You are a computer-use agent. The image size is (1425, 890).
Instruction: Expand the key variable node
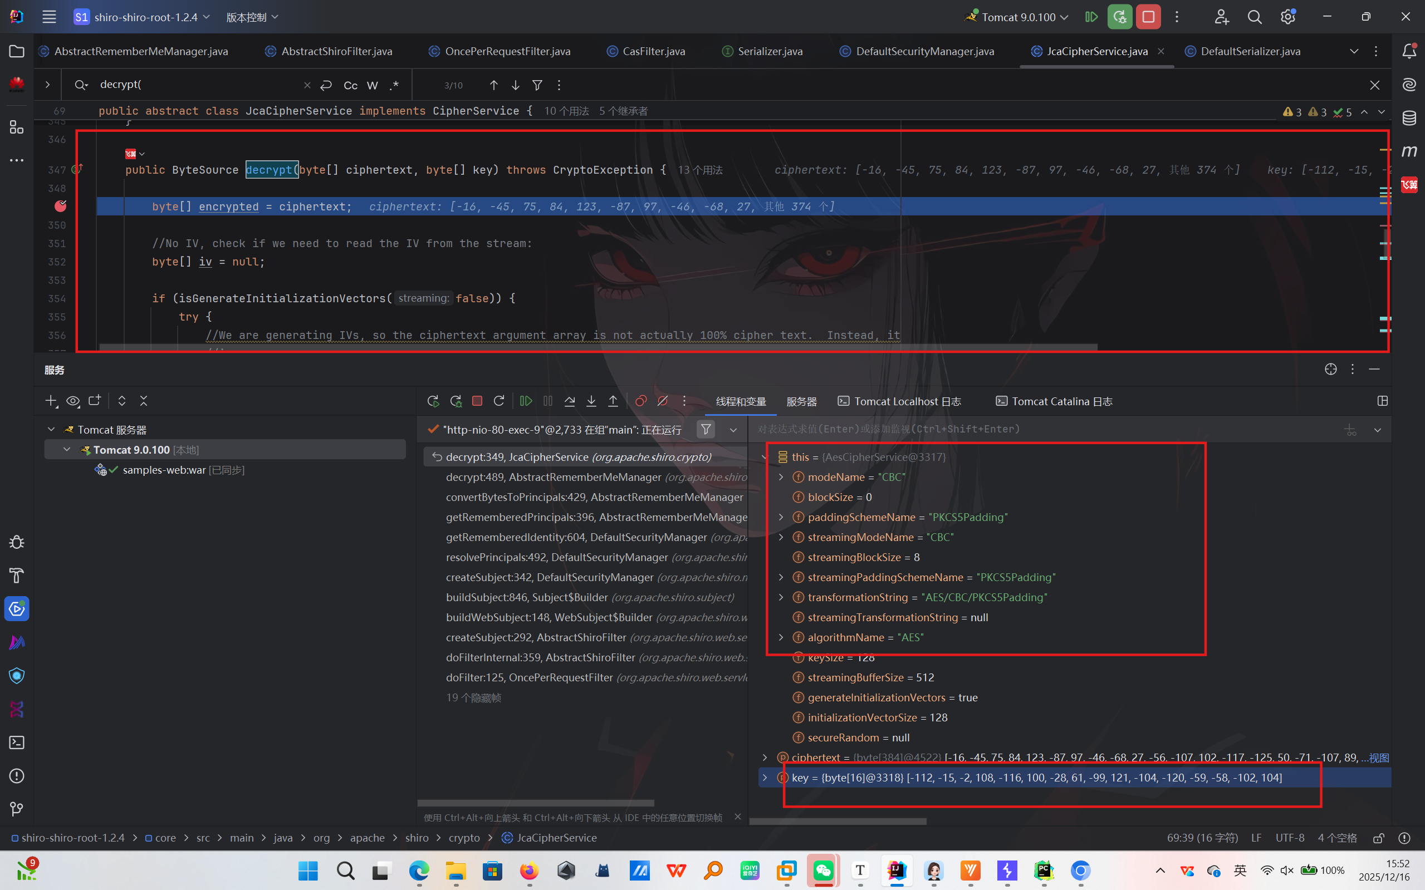tap(765, 778)
